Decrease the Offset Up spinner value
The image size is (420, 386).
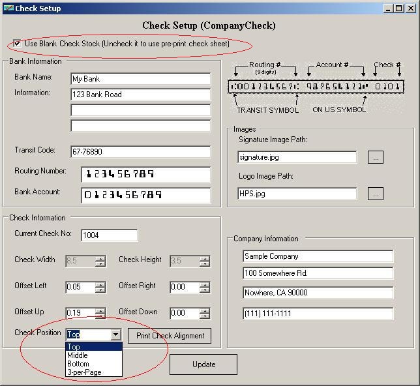[x=100, y=316]
